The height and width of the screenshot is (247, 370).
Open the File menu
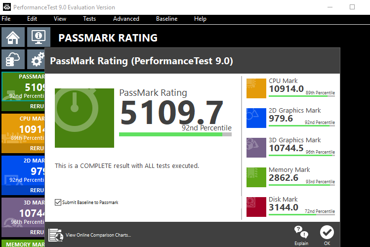click(6, 19)
